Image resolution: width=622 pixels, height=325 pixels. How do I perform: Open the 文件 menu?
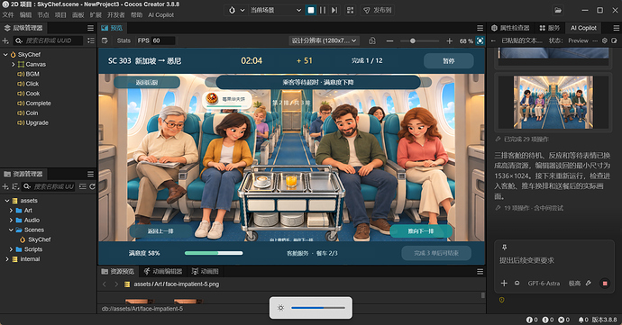(8, 15)
